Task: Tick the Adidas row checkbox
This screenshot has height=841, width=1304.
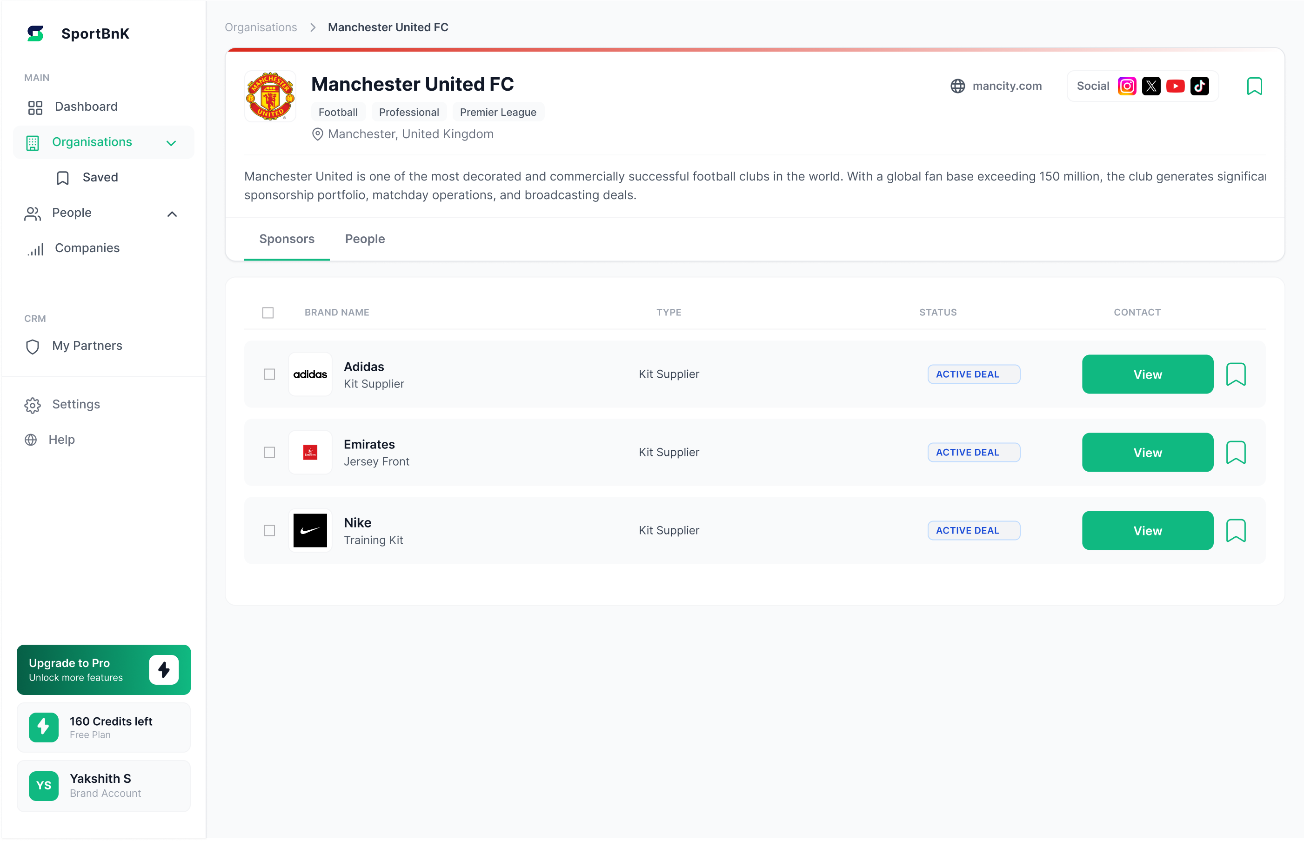Action: pos(269,374)
